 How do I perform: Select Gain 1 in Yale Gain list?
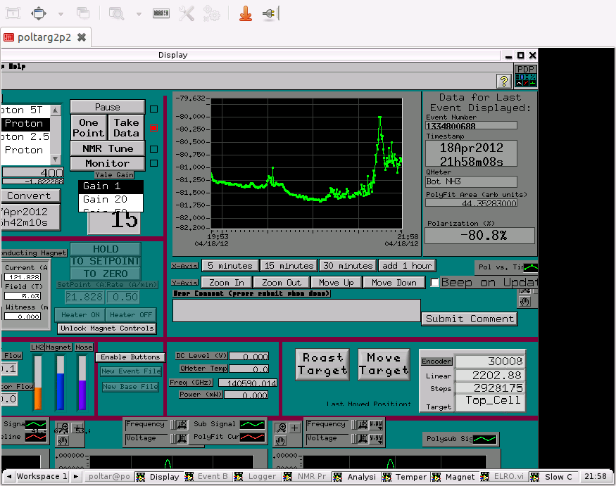(x=111, y=186)
